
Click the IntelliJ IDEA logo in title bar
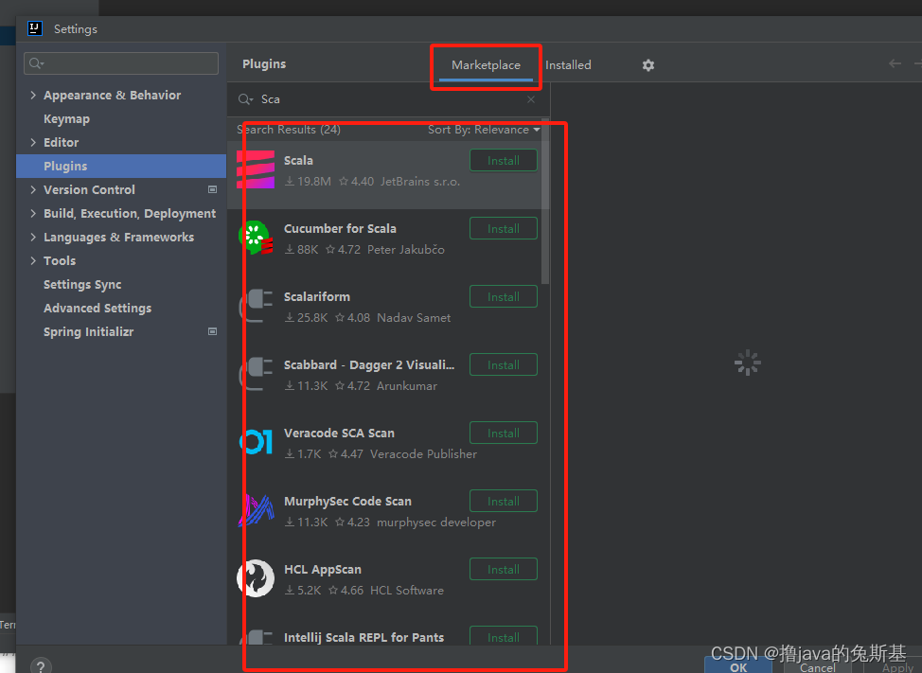click(x=35, y=28)
